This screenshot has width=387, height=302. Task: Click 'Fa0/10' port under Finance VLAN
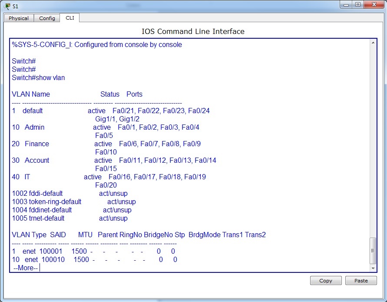tap(106, 152)
